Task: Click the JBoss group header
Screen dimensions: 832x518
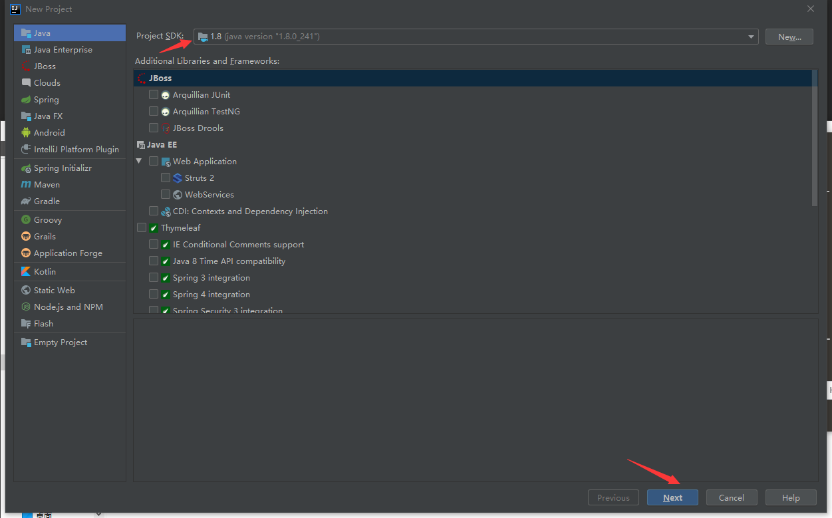Action: click(x=473, y=78)
